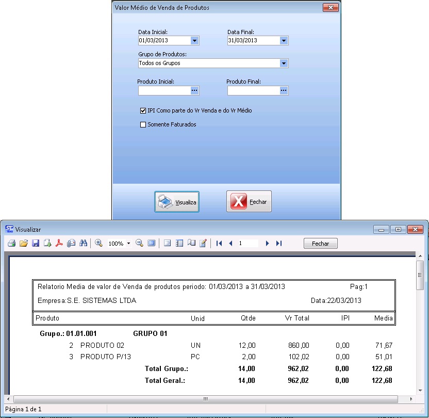Zoom in on the report preview
Screen dimensions: 429x418
[98, 244]
